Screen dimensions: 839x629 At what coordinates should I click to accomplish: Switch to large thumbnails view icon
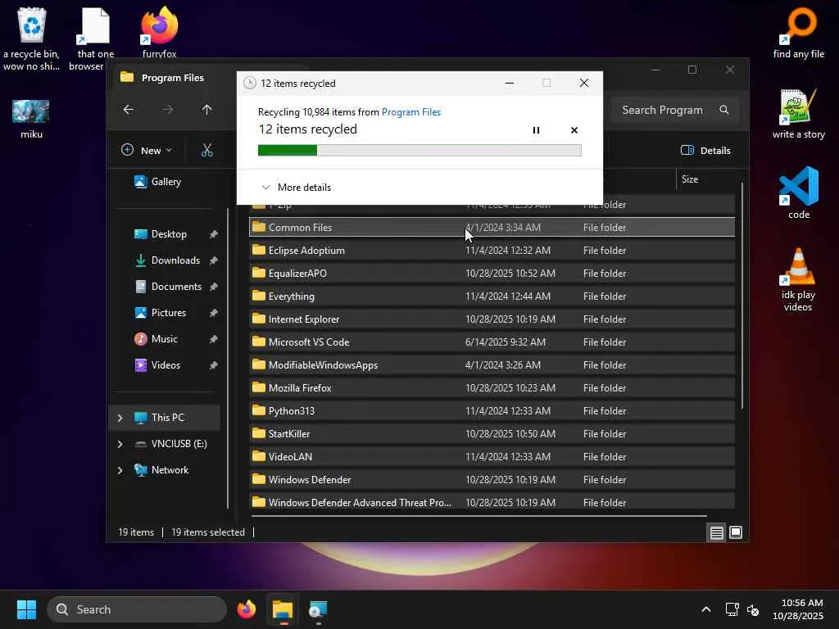(x=736, y=532)
